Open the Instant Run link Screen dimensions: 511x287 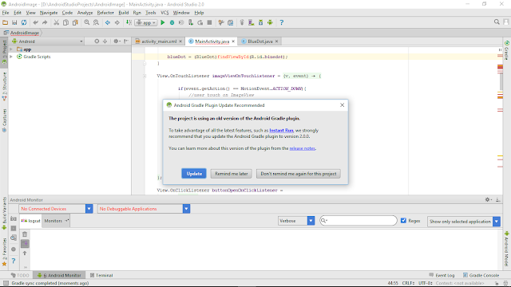(281, 131)
